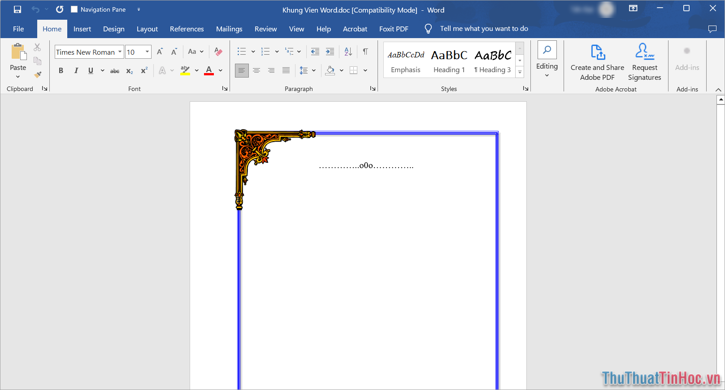Open the References tab
This screenshot has height=390, width=725.
click(187, 29)
